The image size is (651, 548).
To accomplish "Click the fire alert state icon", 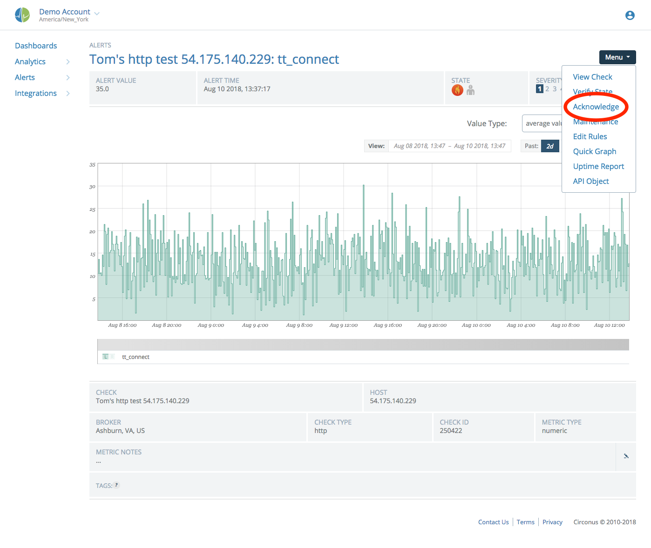I will click(x=457, y=90).
